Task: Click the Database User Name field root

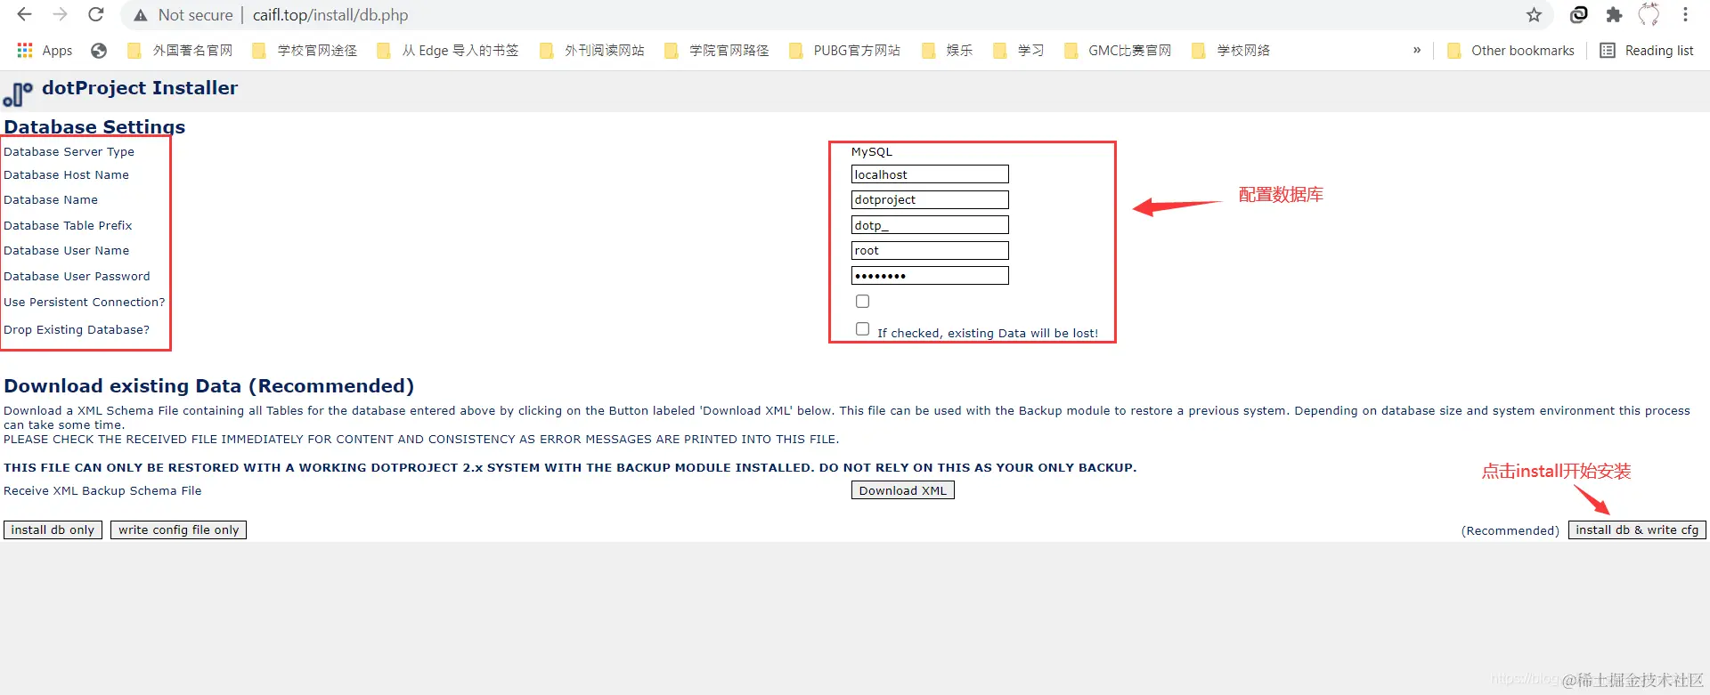Action: point(930,251)
